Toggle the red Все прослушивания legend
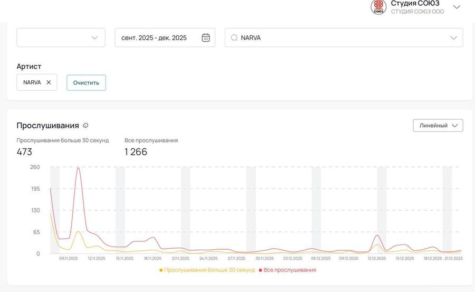The image size is (475, 292). tap(290, 270)
